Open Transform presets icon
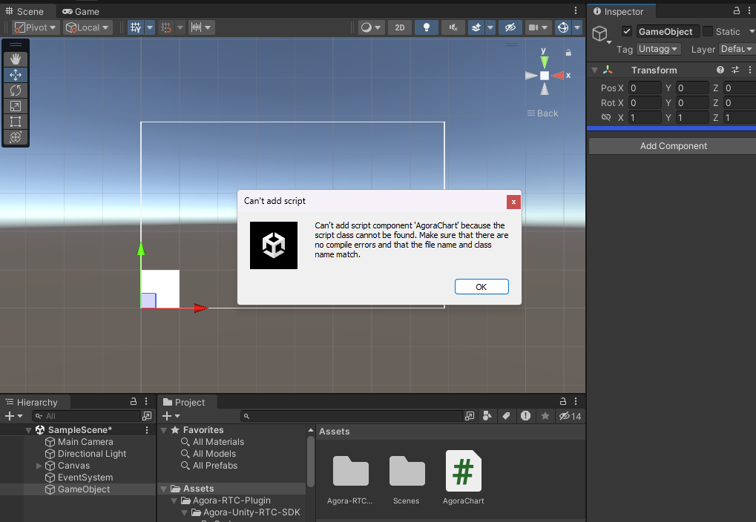Image resolution: width=756 pixels, height=522 pixels. coord(735,70)
